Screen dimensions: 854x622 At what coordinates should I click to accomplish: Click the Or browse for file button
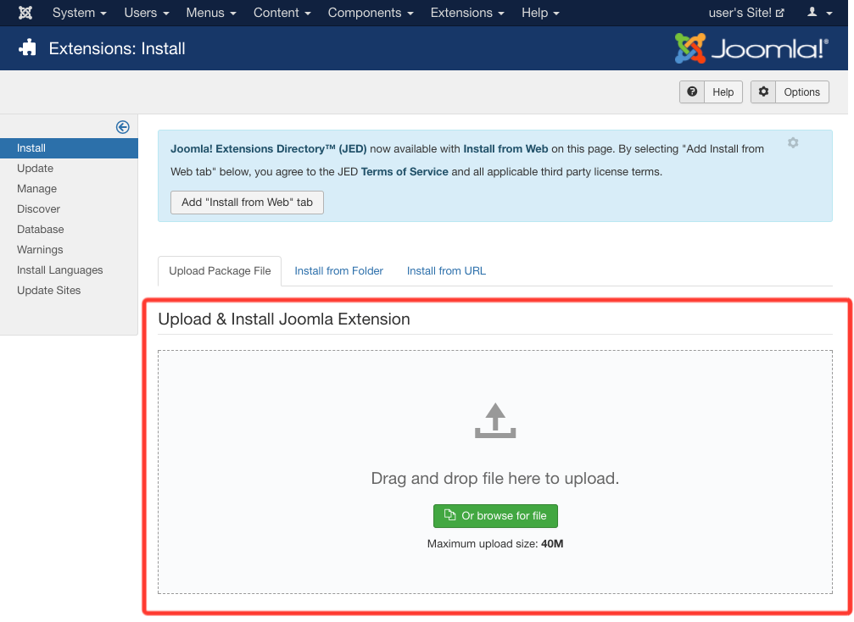[495, 516]
